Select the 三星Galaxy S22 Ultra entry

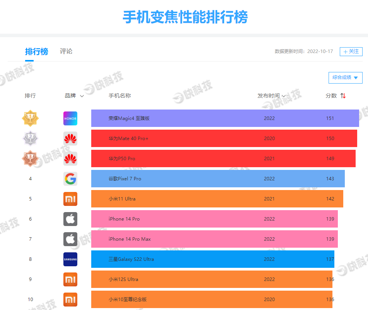(x=213, y=259)
